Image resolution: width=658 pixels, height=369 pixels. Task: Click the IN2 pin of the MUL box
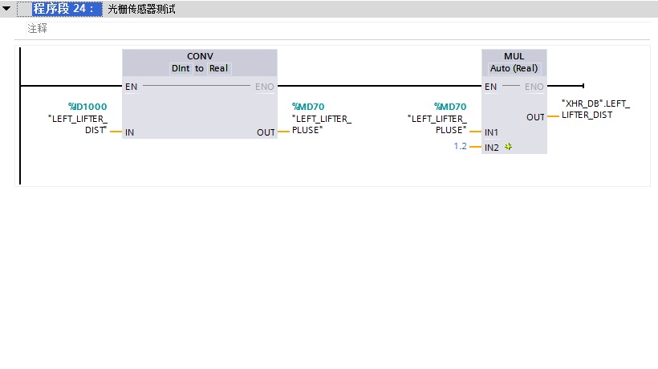[x=491, y=148]
